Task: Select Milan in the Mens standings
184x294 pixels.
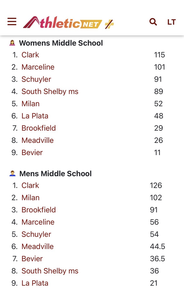Action: click(30, 198)
